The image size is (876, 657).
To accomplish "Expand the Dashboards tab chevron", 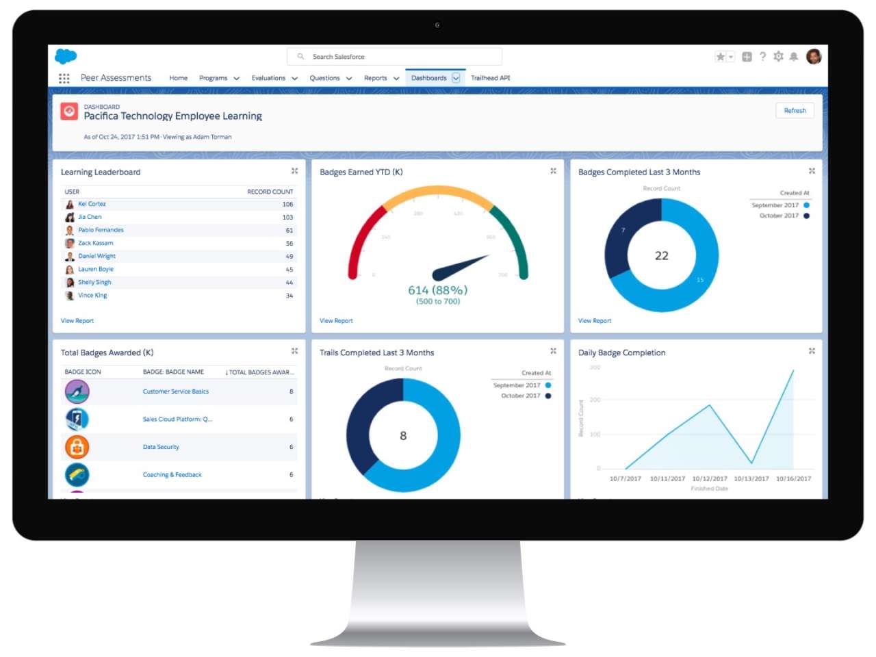I will [x=456, y=78].
